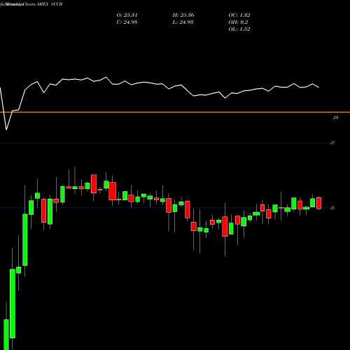The image size is (350, 350).
Task: Click the OH: 0.2 reading
Action: [x=238, y=22]
